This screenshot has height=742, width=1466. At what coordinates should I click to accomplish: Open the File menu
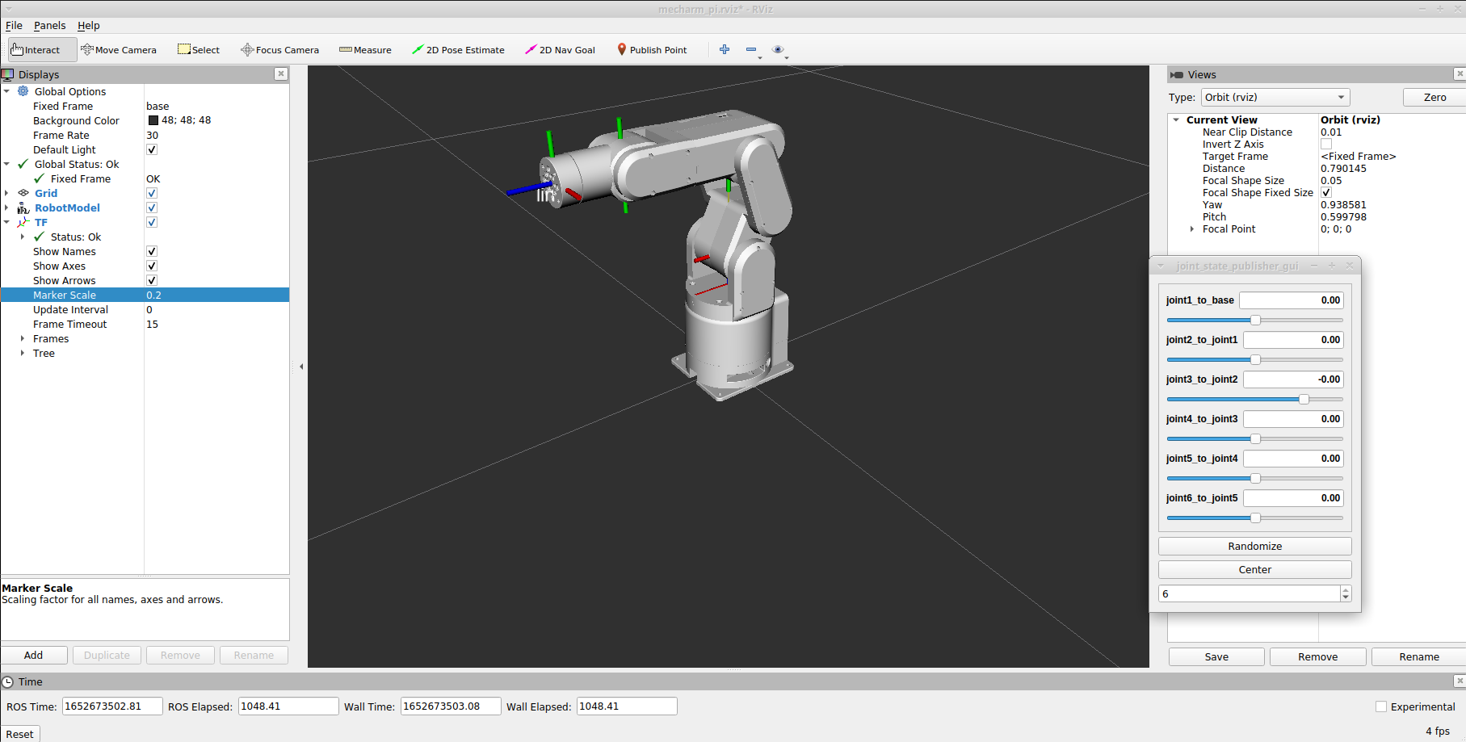(x=14, y=26)
